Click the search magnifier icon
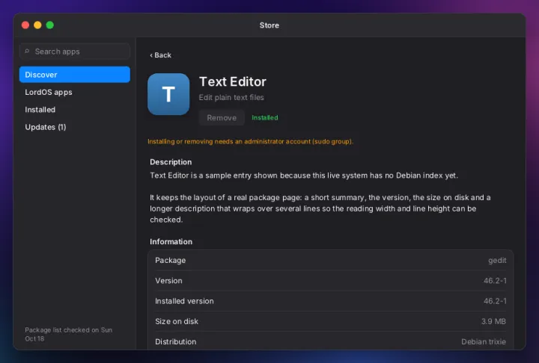 pos(27,51)
